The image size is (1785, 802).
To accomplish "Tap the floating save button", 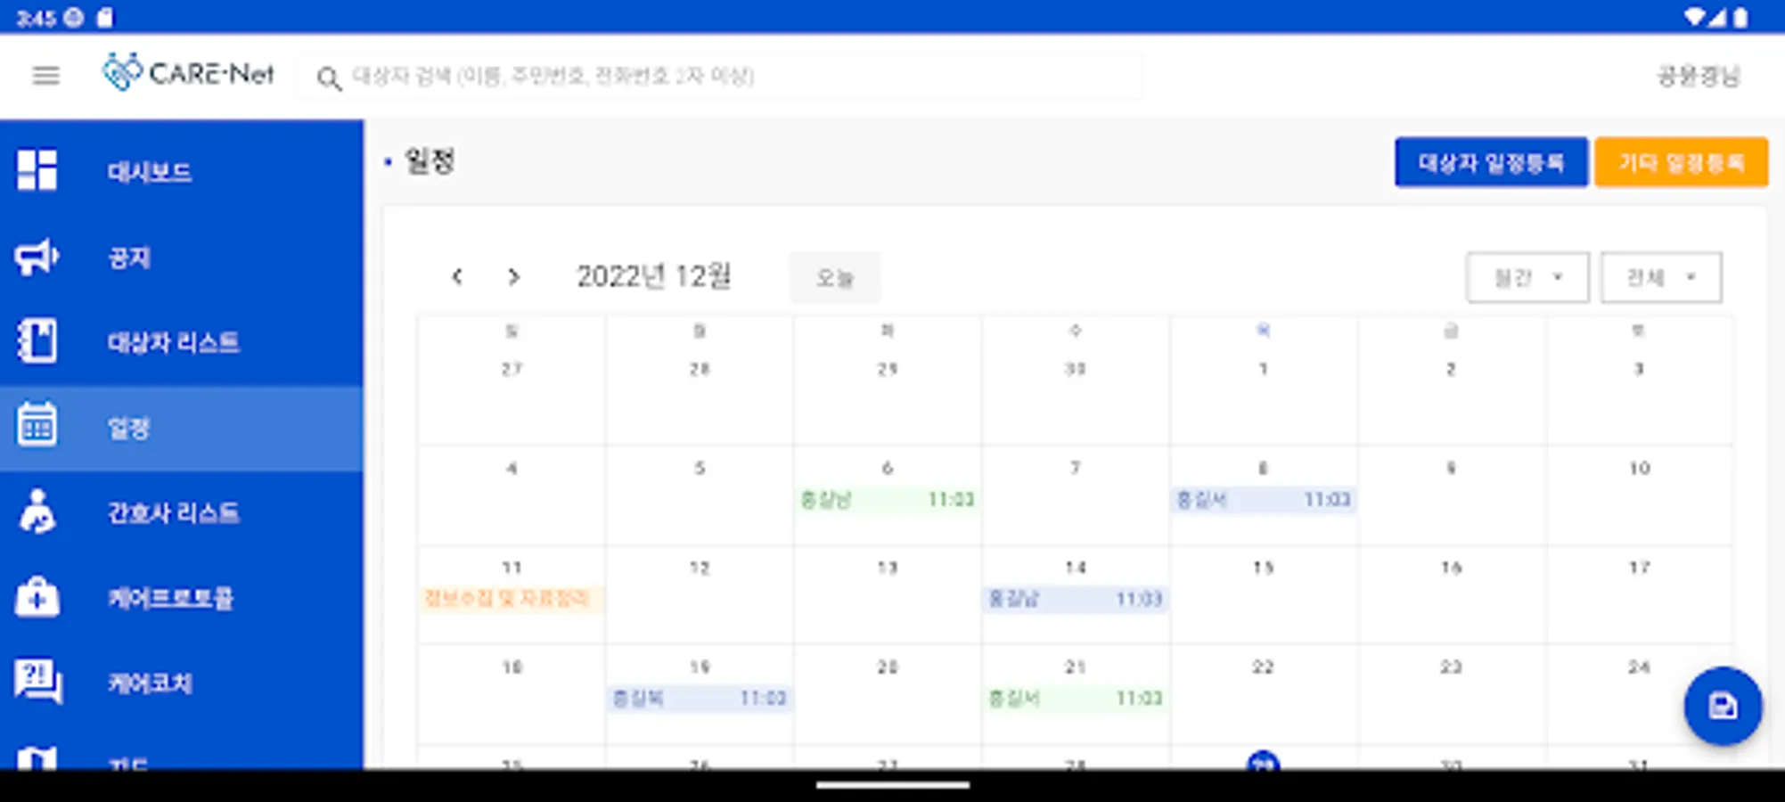I will tap(1723, 706).
